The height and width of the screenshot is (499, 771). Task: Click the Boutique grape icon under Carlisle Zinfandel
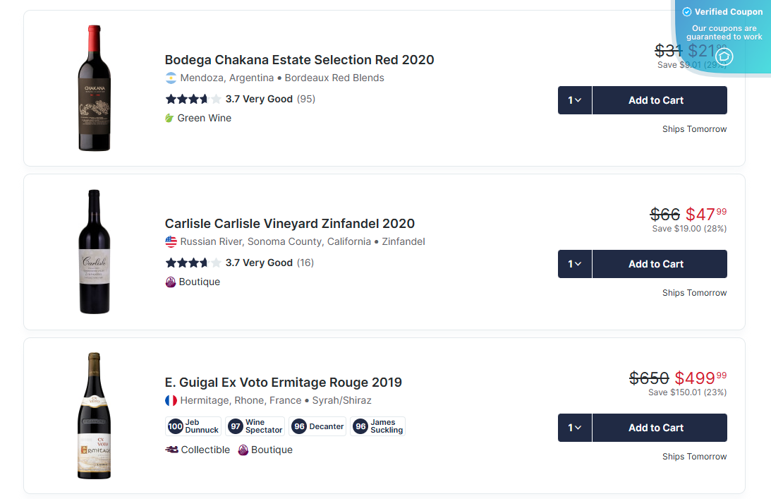pos(170,282)
